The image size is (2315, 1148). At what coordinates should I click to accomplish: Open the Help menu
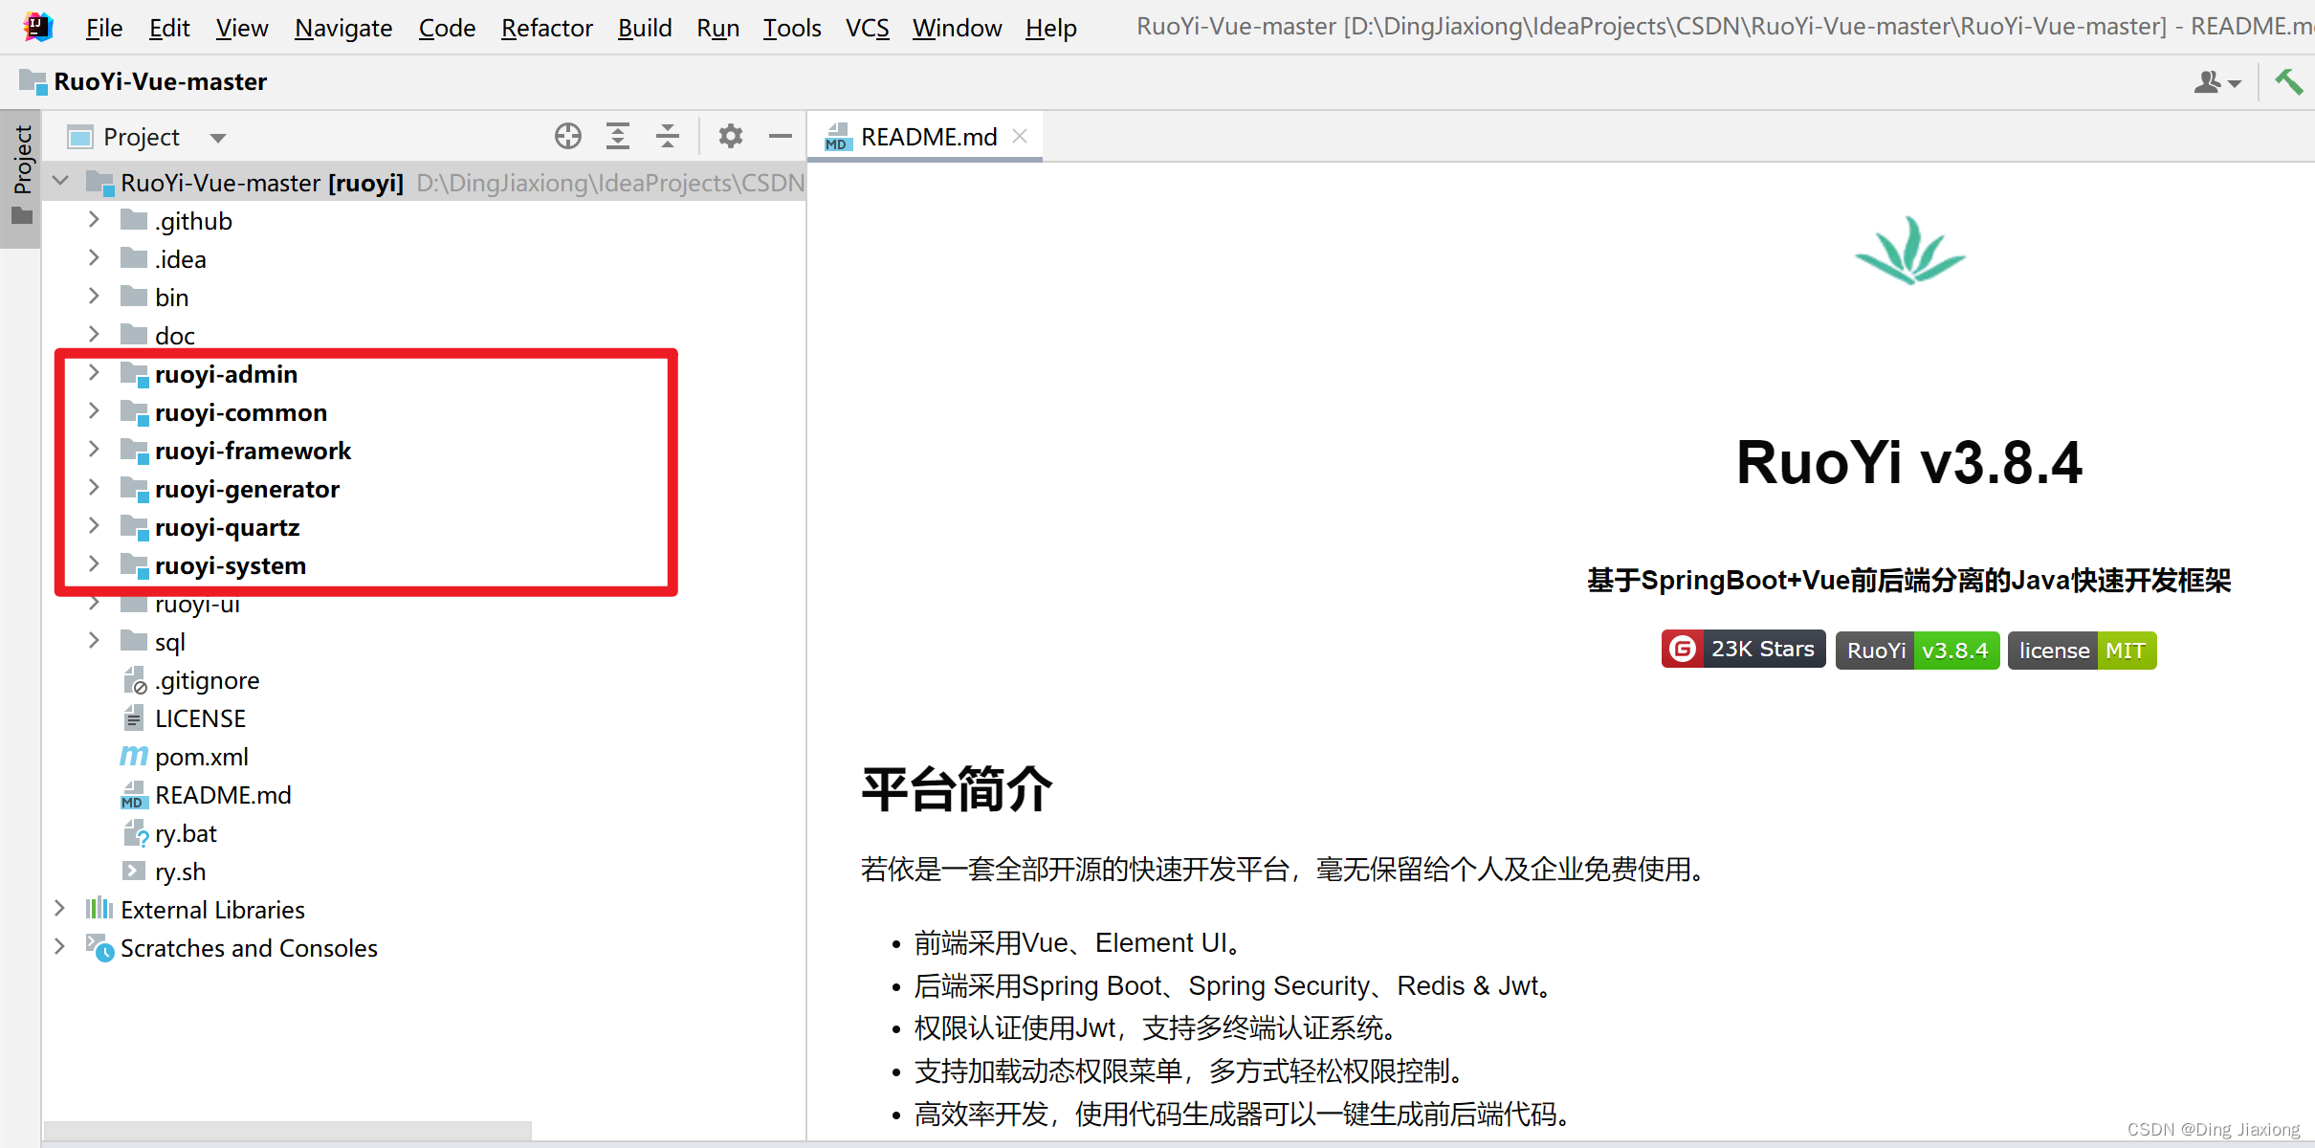1051,28
